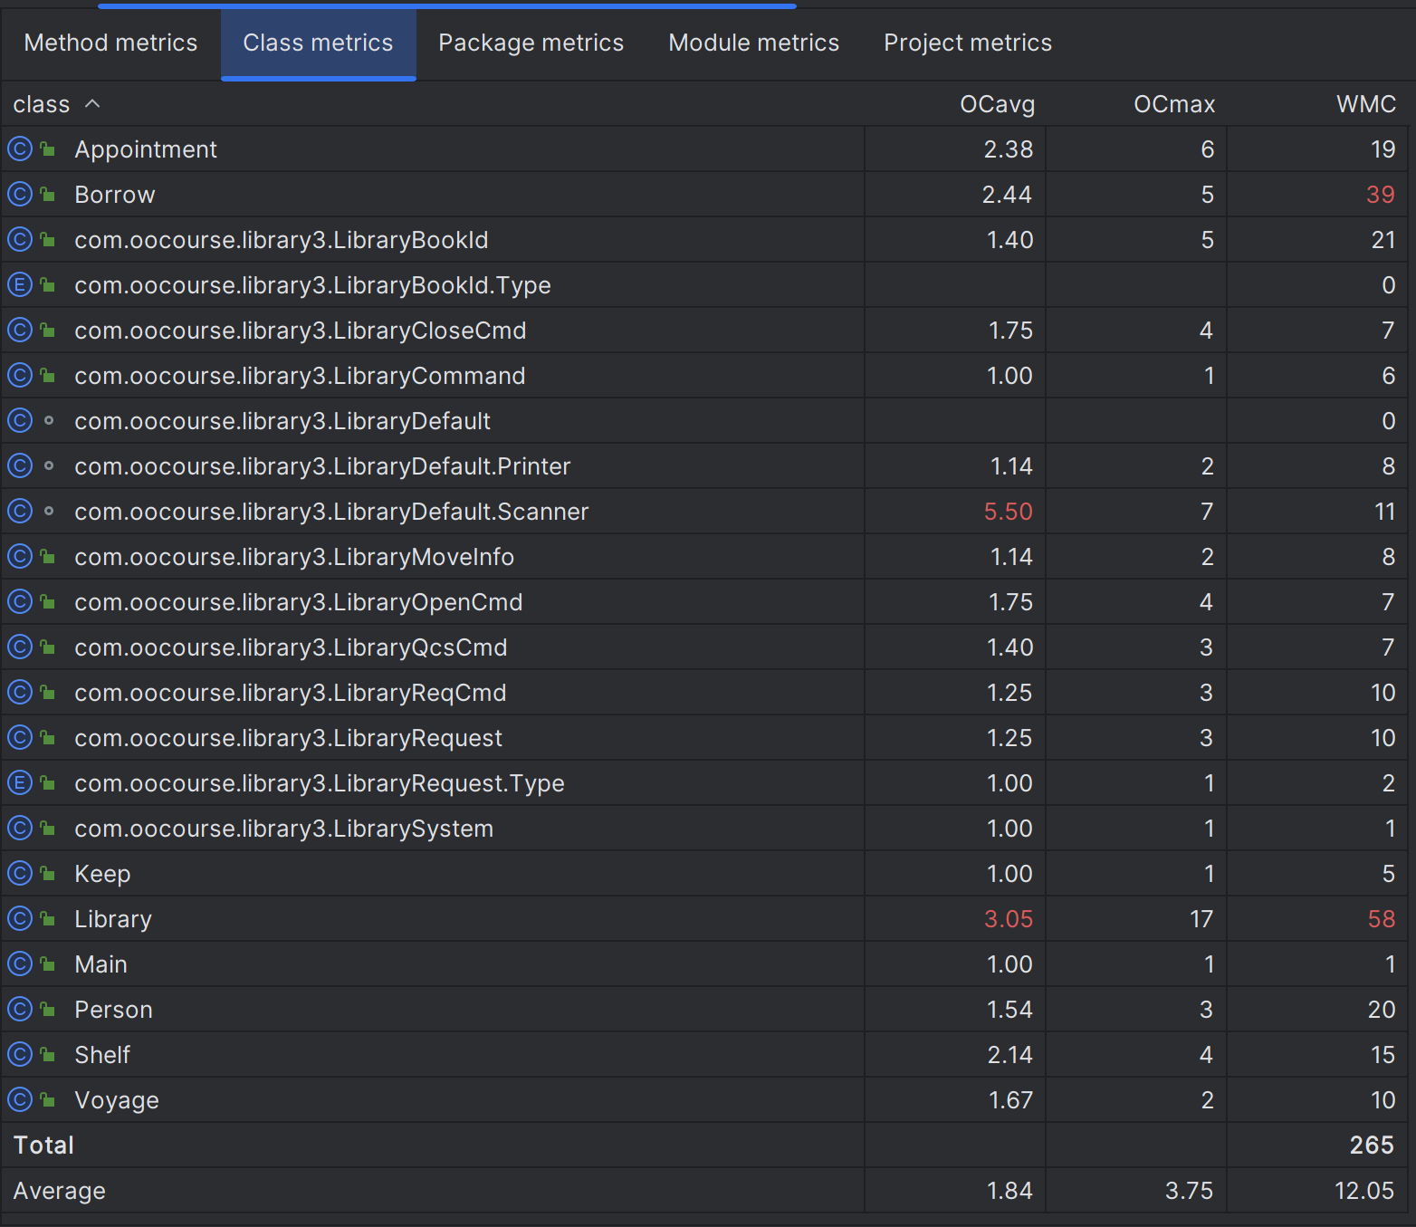Image resolution: width=1416 pixels, height=1227 pixels.
Task: Click the red OCavg value 5.50
Action: tap(1008, 512)
